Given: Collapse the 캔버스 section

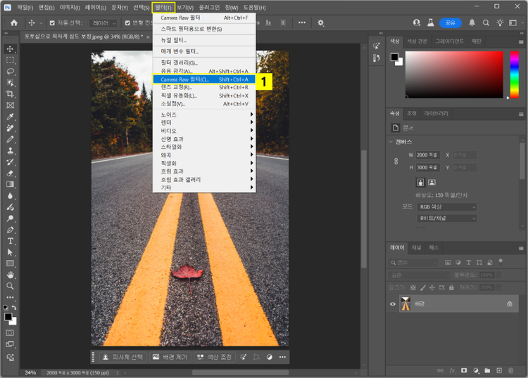Looking at the screenshot, I should (391, 142).
